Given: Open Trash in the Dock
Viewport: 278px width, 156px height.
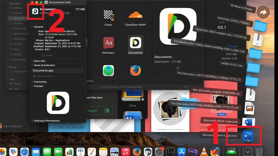Looking at the screenshot, I should pyautogui.click(x=259, y=151).
